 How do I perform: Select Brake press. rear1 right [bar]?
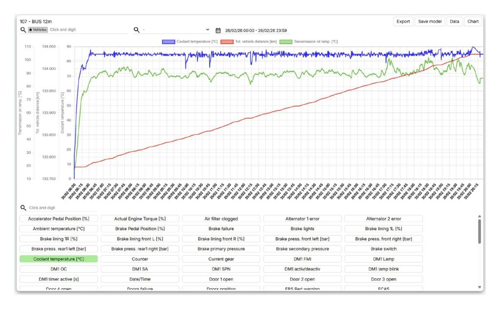point(140,249)
